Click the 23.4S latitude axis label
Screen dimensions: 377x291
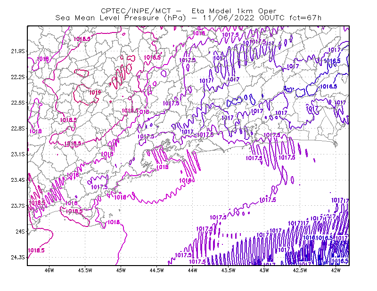[18, 180]
